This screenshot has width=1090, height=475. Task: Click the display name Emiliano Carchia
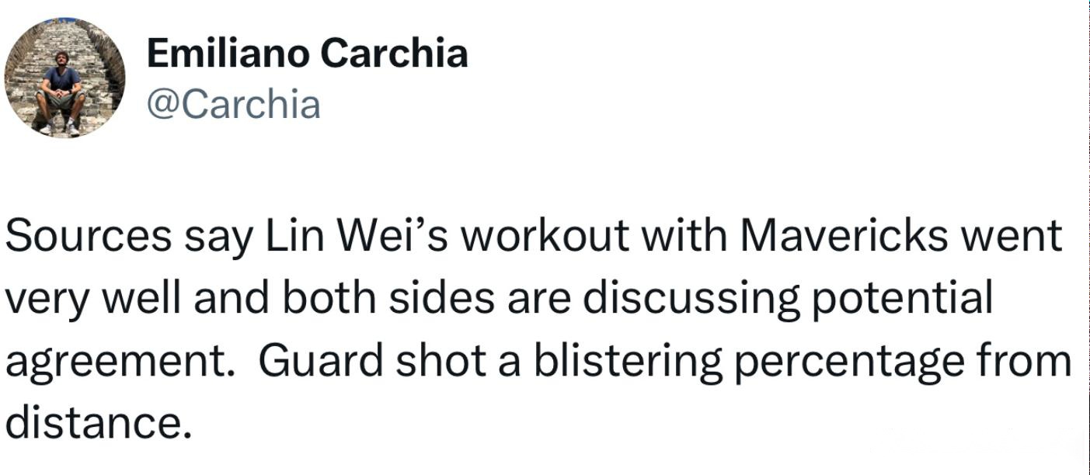(307, 54)
